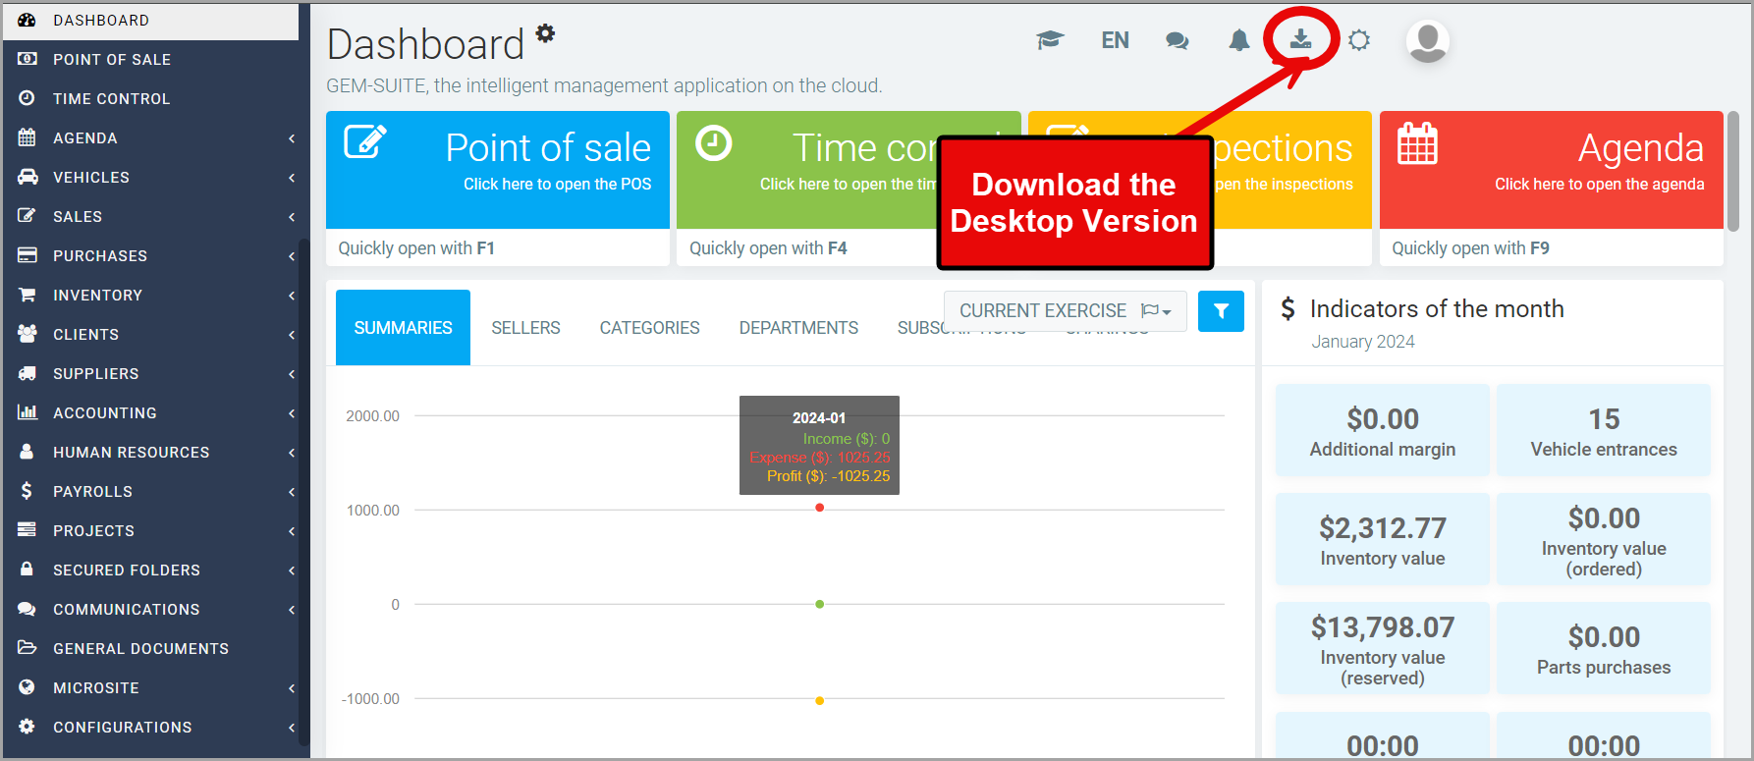Expand the Vehicles sidebar menu
Viewport: 1754px width, 761px height.
(157, 178)
